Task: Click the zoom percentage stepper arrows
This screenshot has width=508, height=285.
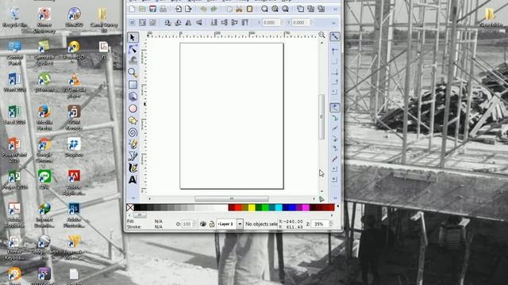Action: click(331, 223)
